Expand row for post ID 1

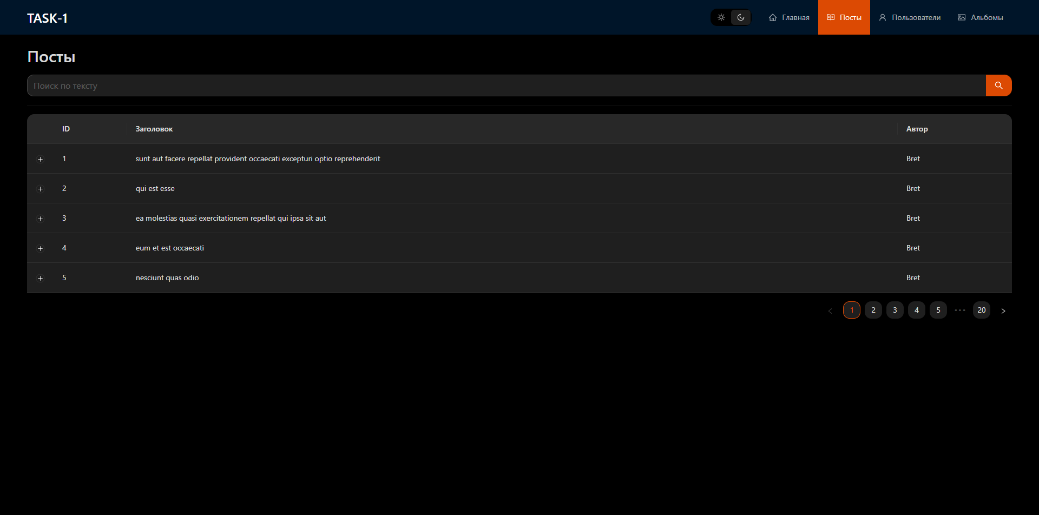(x=40, y=159)
